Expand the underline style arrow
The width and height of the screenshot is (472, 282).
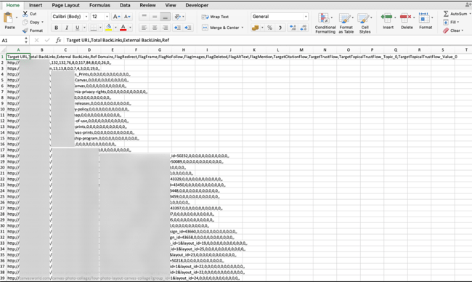84,28
